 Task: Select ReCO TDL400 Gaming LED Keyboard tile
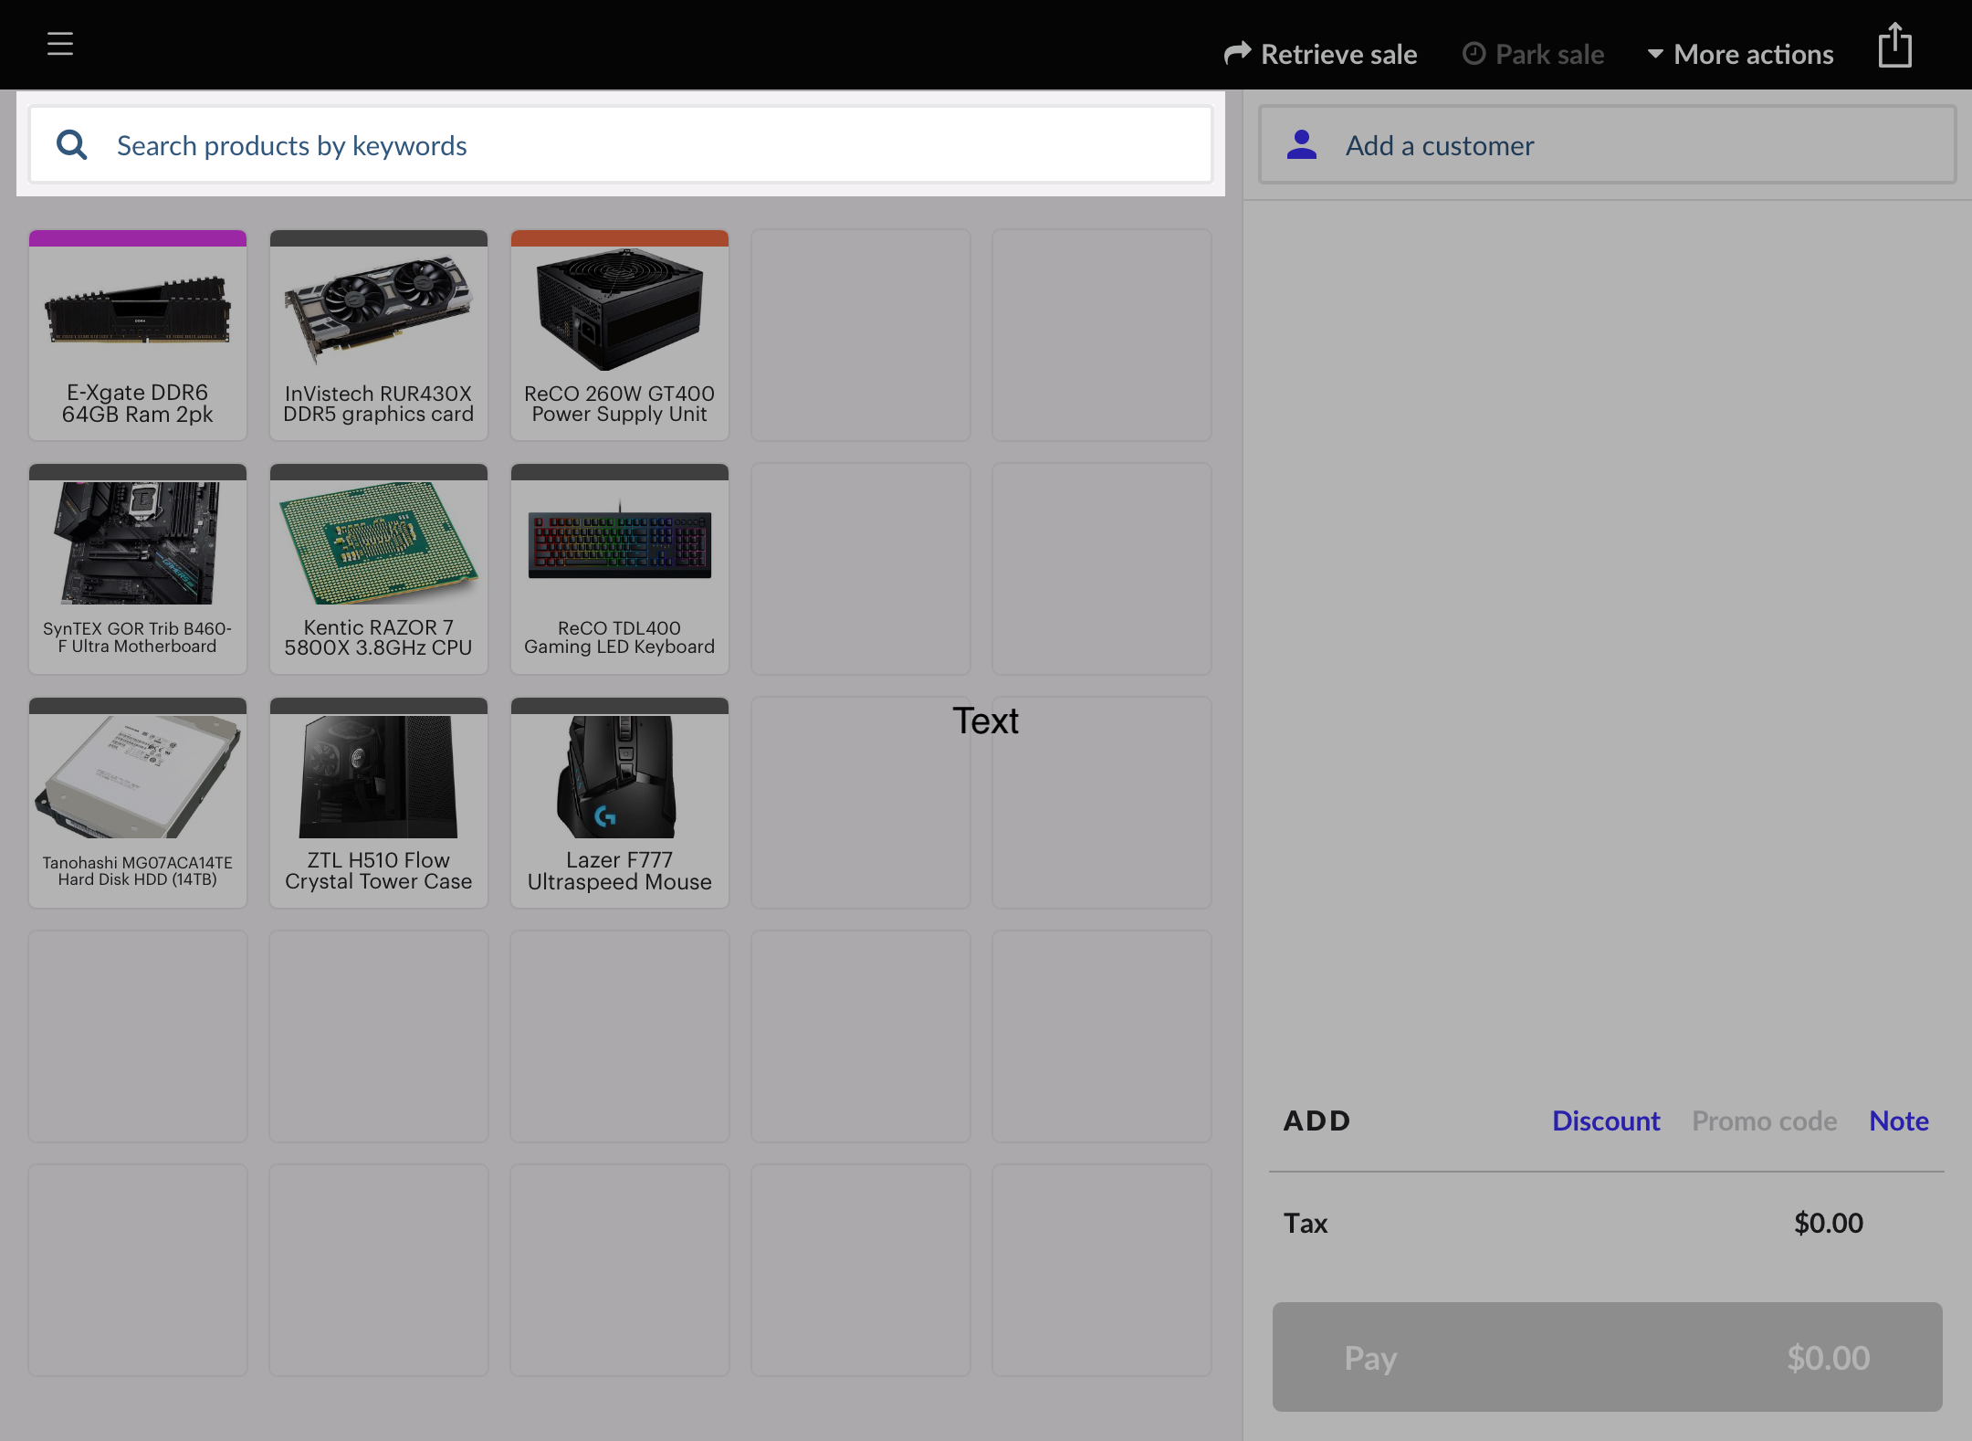coord(620,569)
